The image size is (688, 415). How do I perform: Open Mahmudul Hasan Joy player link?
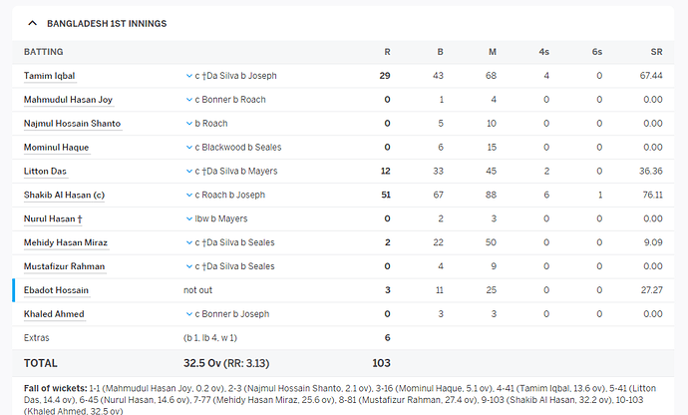tap(68, 100)
